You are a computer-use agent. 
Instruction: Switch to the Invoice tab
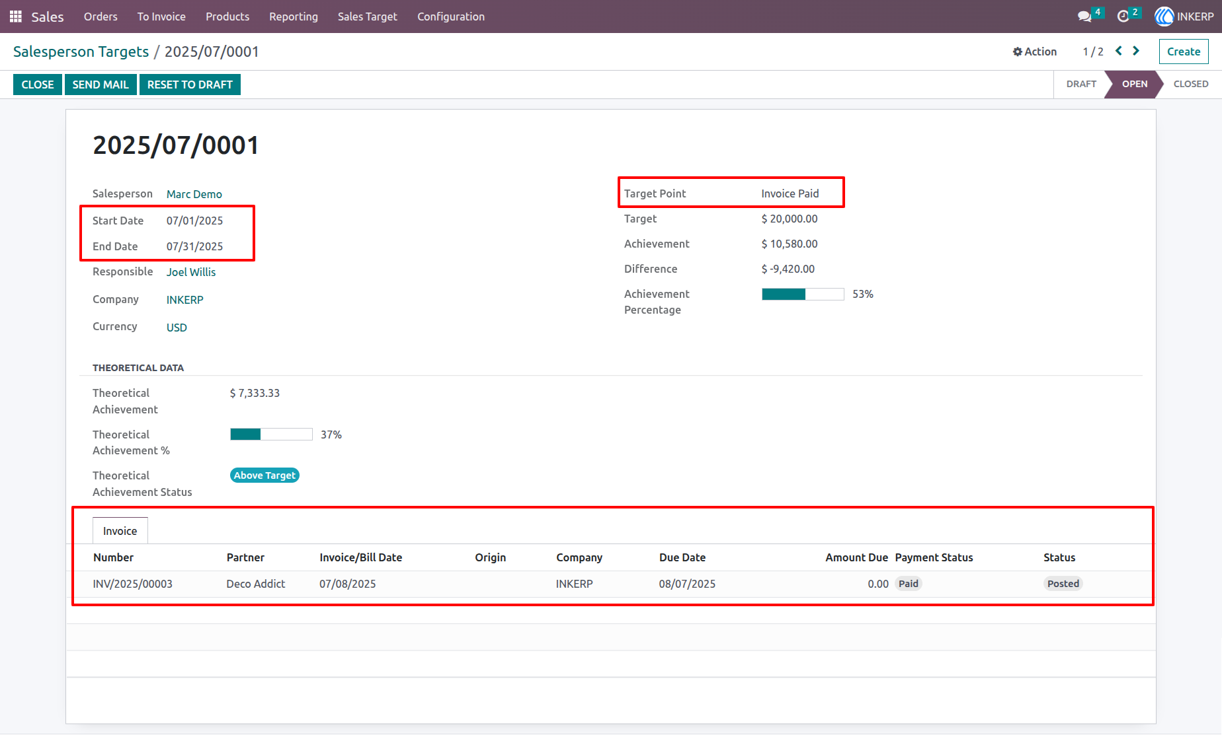120,531
